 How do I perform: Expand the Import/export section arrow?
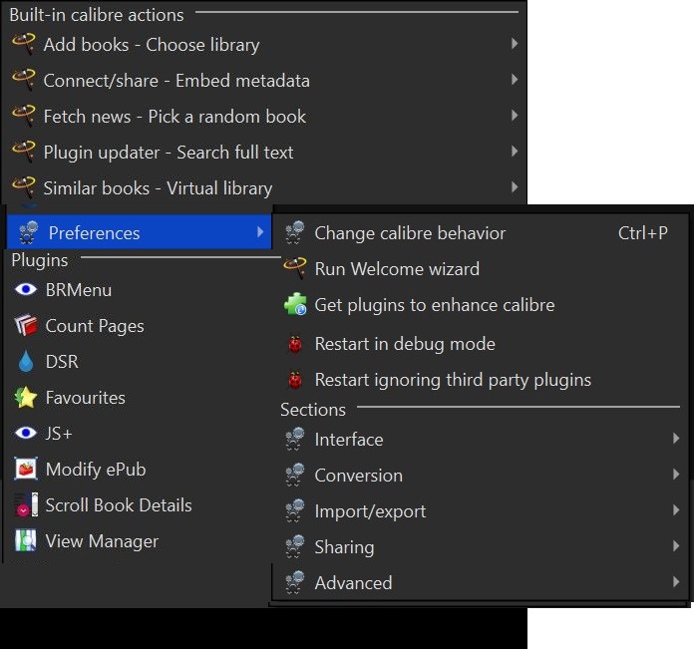[676, 509]
